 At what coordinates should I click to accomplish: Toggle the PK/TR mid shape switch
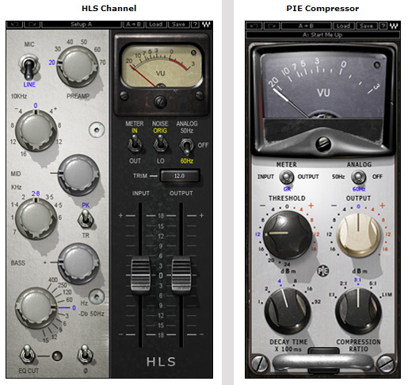tap(86, 219)
